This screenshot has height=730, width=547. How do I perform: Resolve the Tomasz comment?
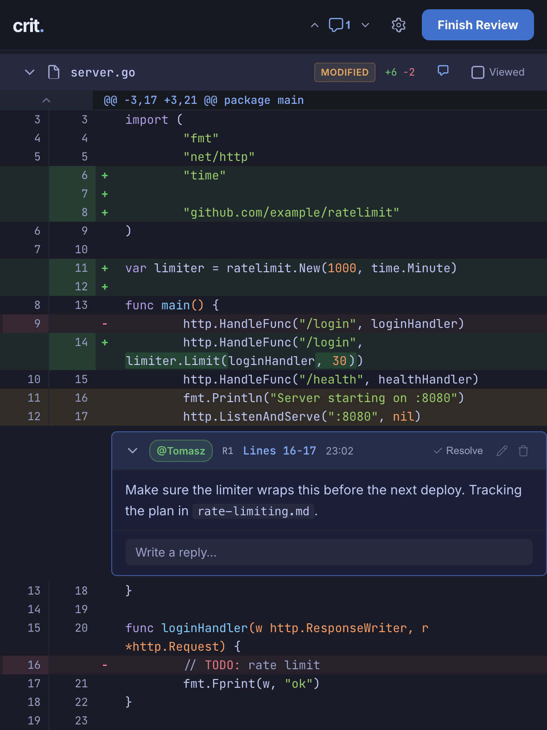pos(458,451)
